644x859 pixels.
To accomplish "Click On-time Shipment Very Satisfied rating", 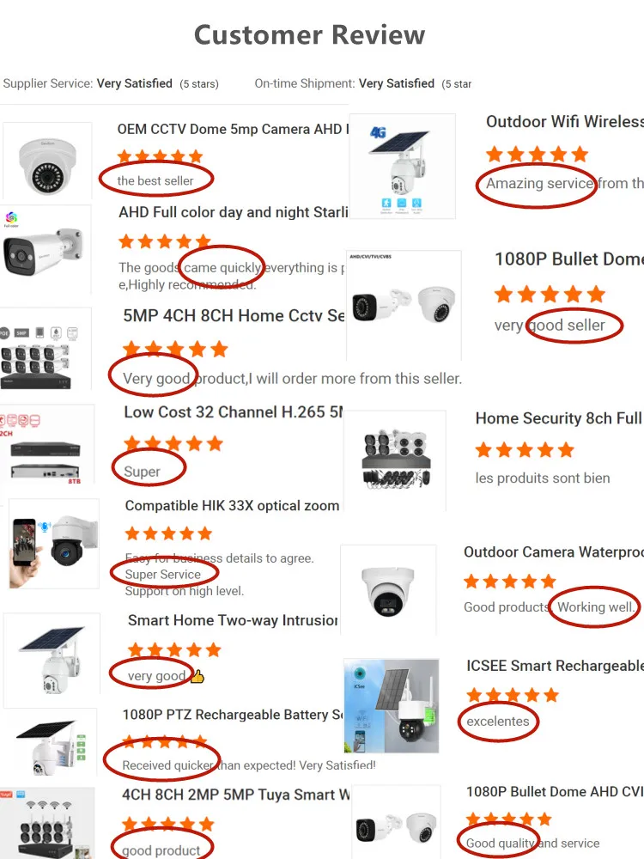I will click(363, 83).
